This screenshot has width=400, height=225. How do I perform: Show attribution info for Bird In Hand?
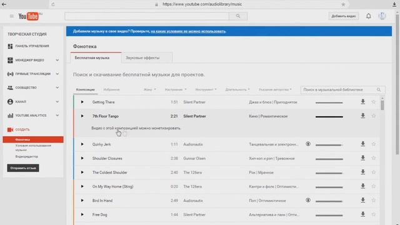(308, 200)
